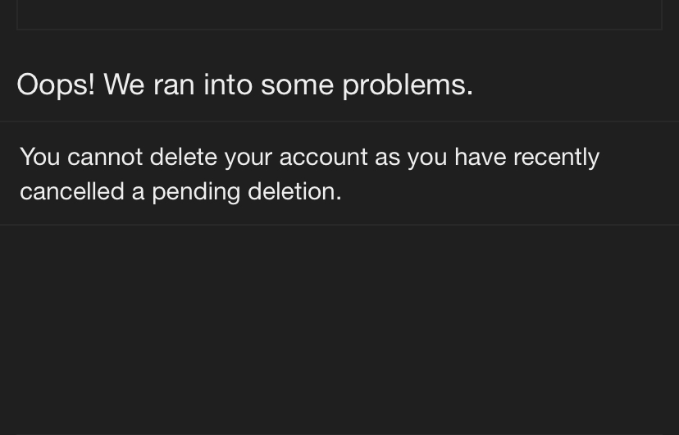The width and height of the screenshot is (679, 435).
Task: Click inside the bordered box above the heading
Action: pos(339,13)
